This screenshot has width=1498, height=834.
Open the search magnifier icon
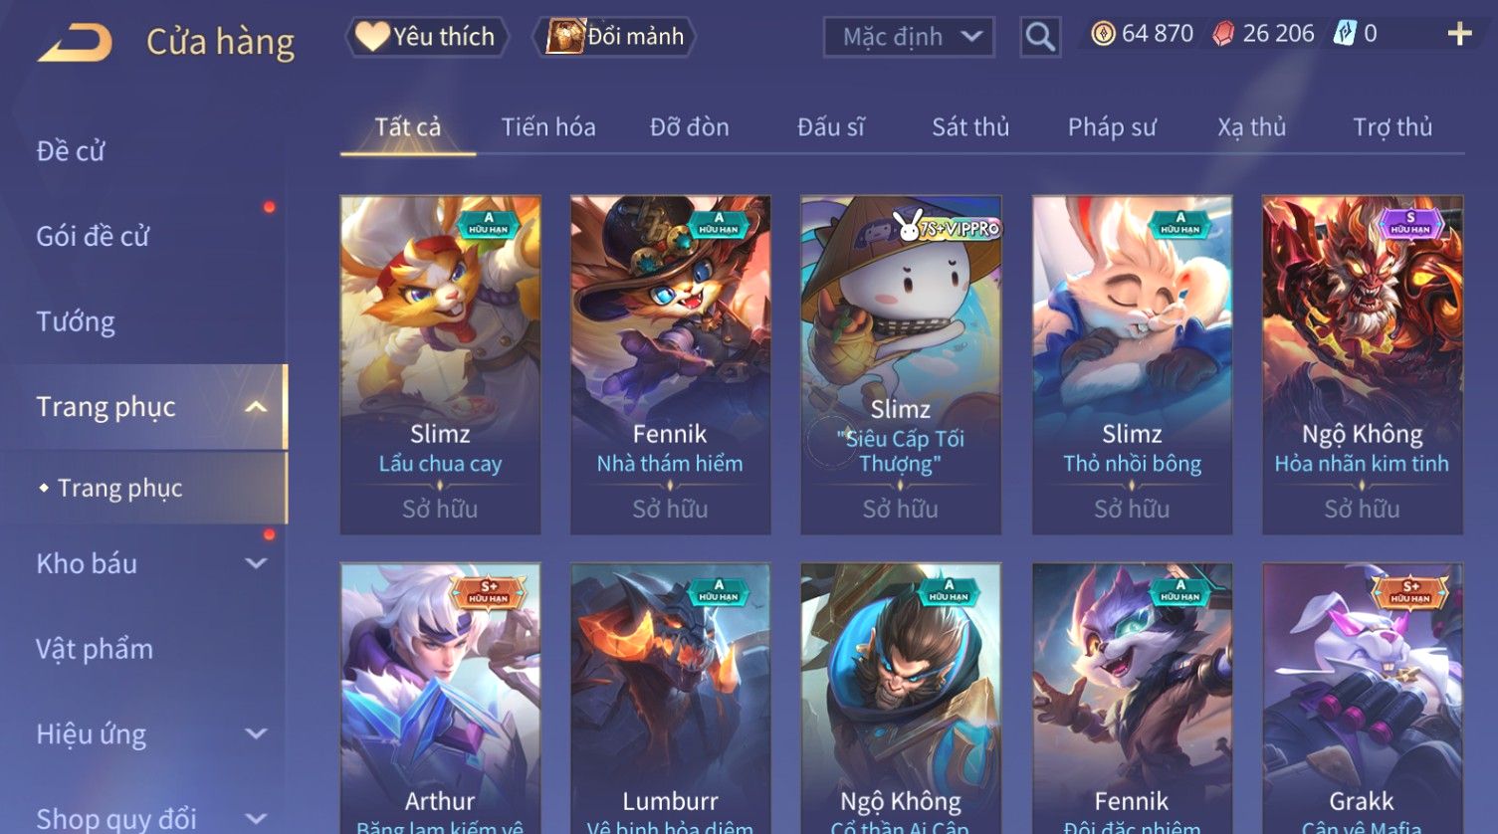click(x=1040, y=37)
